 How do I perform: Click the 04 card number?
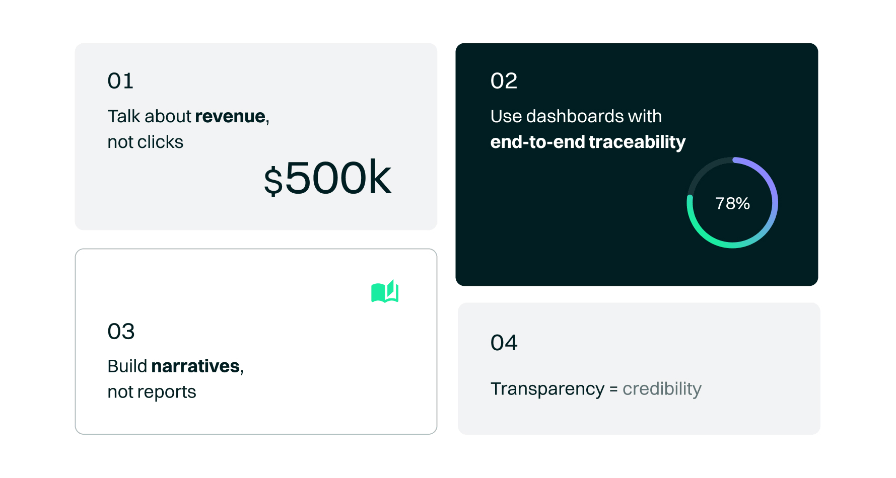click(x=504, y=343)
